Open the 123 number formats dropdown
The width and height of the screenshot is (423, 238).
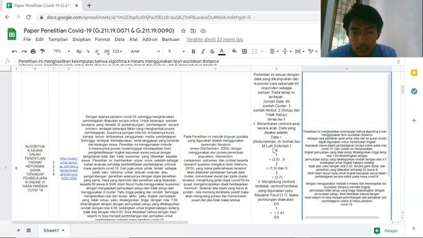tap(118, 52)
